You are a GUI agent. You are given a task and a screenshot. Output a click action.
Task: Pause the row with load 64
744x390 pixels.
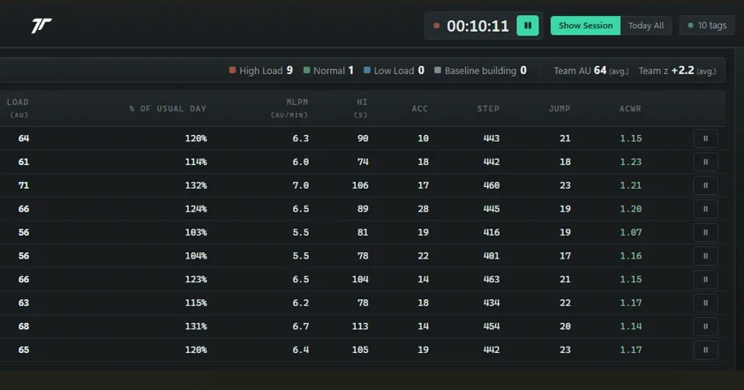click(705, 139)
